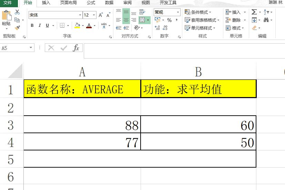Decrease font size with smaller A icon
Screen dimensions: 285x190
[108, 15]
